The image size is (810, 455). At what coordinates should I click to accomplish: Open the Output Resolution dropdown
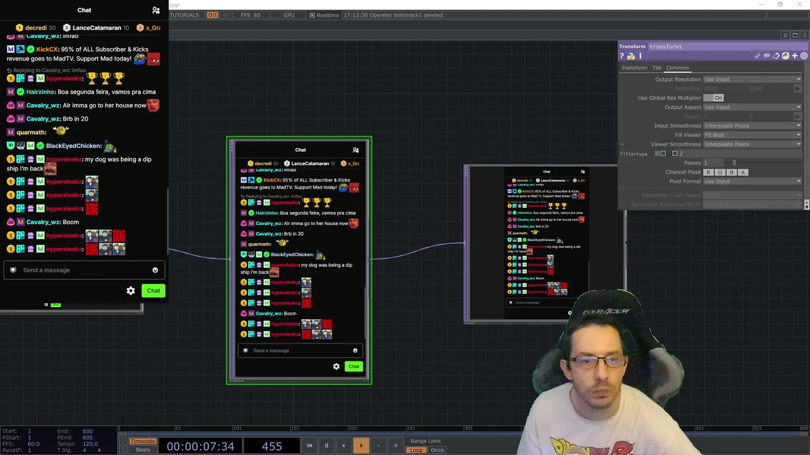tap(752, 80)
